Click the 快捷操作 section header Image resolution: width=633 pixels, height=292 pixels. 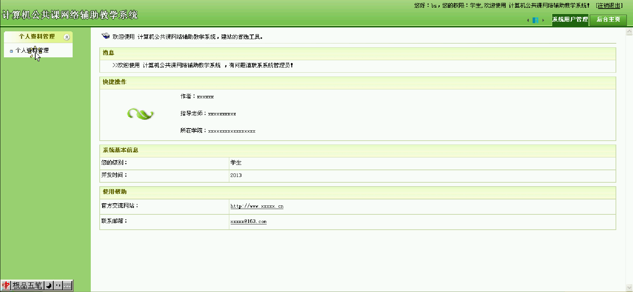[x=358, y=83]
